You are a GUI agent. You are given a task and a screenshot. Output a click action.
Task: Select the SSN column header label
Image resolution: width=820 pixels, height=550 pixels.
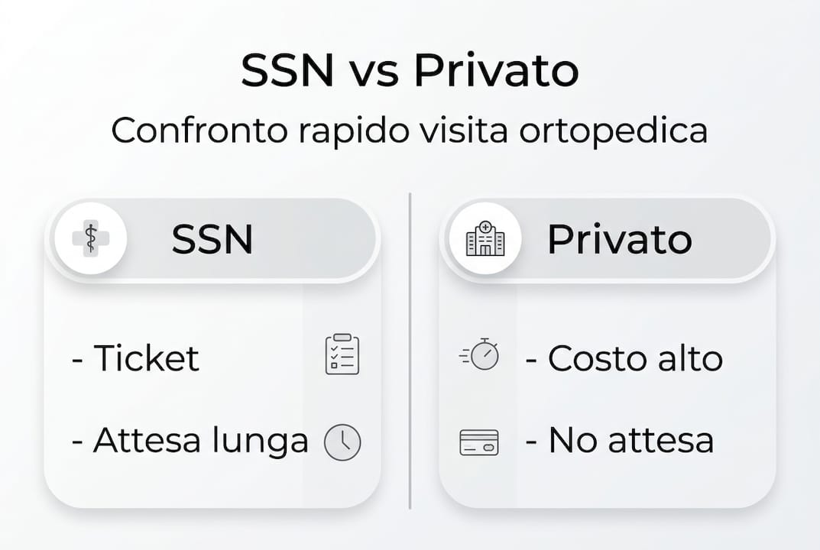click(x=212, y=240)
